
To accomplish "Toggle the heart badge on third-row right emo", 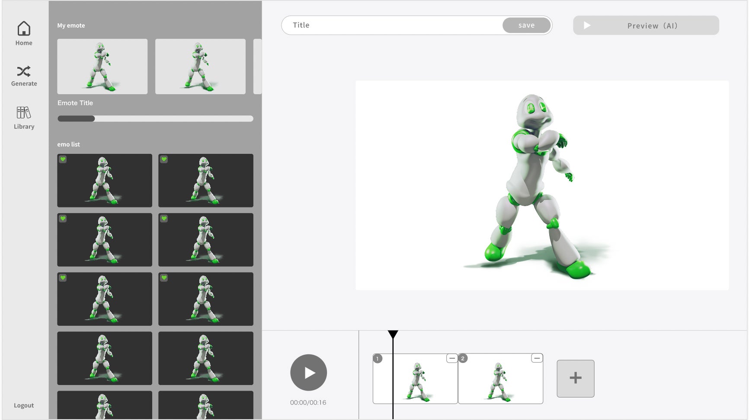I will [x=164, y=278].
